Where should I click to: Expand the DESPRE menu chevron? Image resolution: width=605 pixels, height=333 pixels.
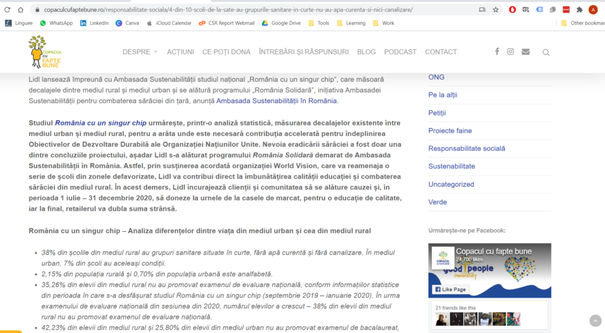tap(156, 52)
